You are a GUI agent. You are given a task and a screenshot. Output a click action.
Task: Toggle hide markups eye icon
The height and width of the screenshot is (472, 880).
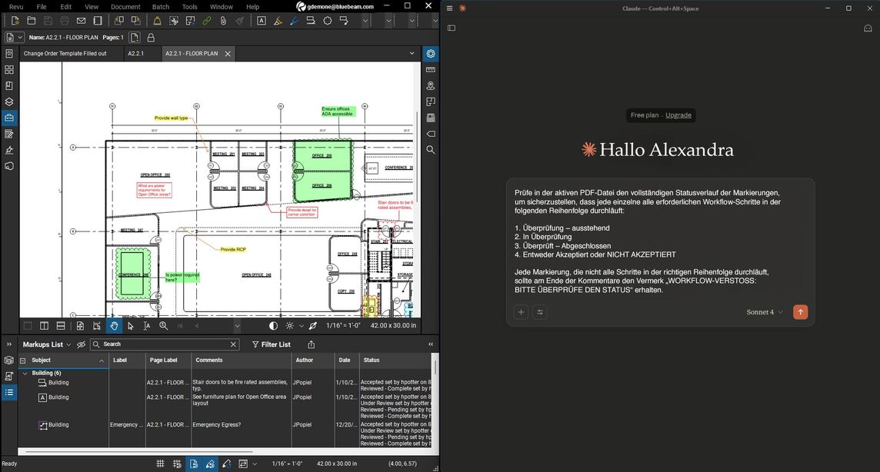coord(81,344)
